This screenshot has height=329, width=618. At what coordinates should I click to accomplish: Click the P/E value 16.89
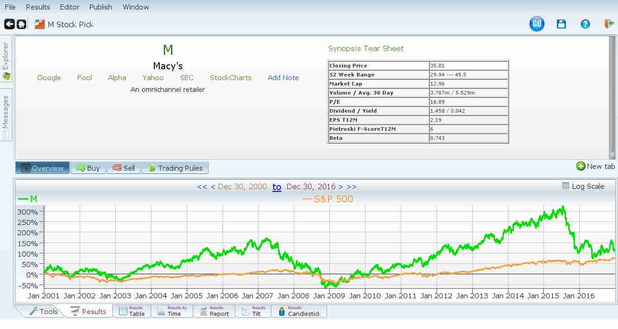coord(468,102)
